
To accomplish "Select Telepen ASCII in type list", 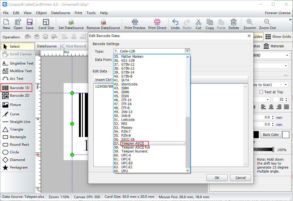I will pos(149,143).
